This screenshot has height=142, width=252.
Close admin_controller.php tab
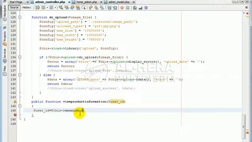click(69, 2)
